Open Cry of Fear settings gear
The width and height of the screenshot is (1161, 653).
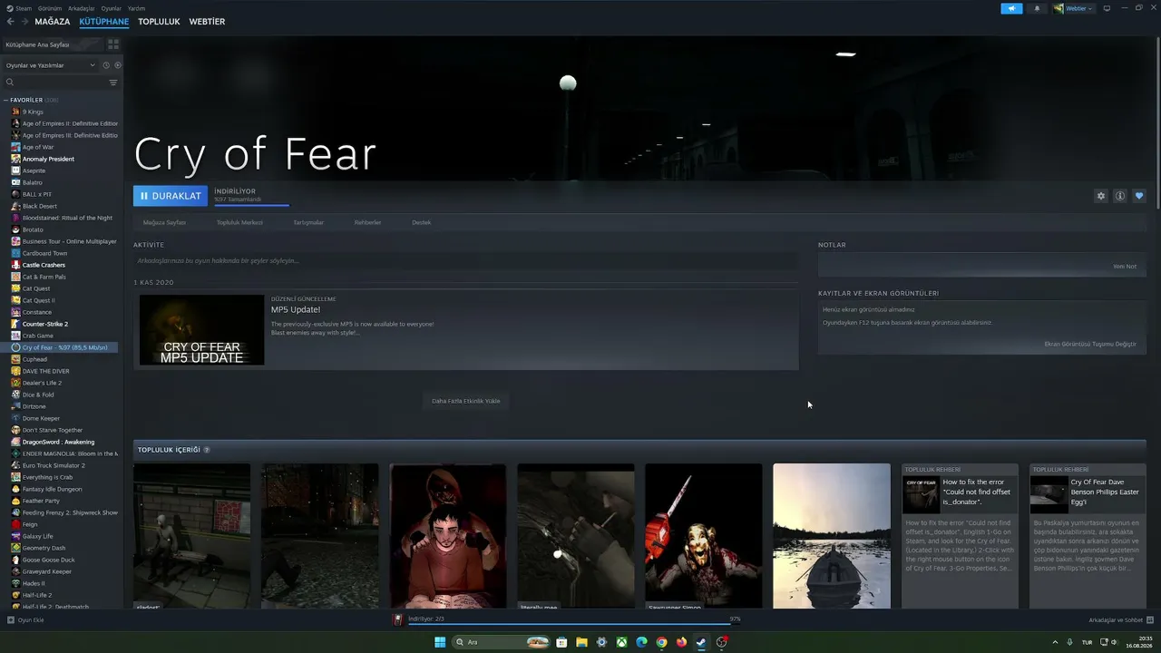[1101, 196]
